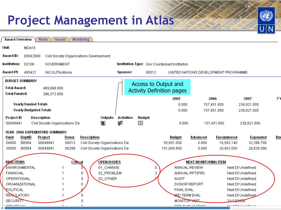Screen dimensions: 281x210
Task: Click the OPERATIONAL risk item row
Action: [44, 179]
